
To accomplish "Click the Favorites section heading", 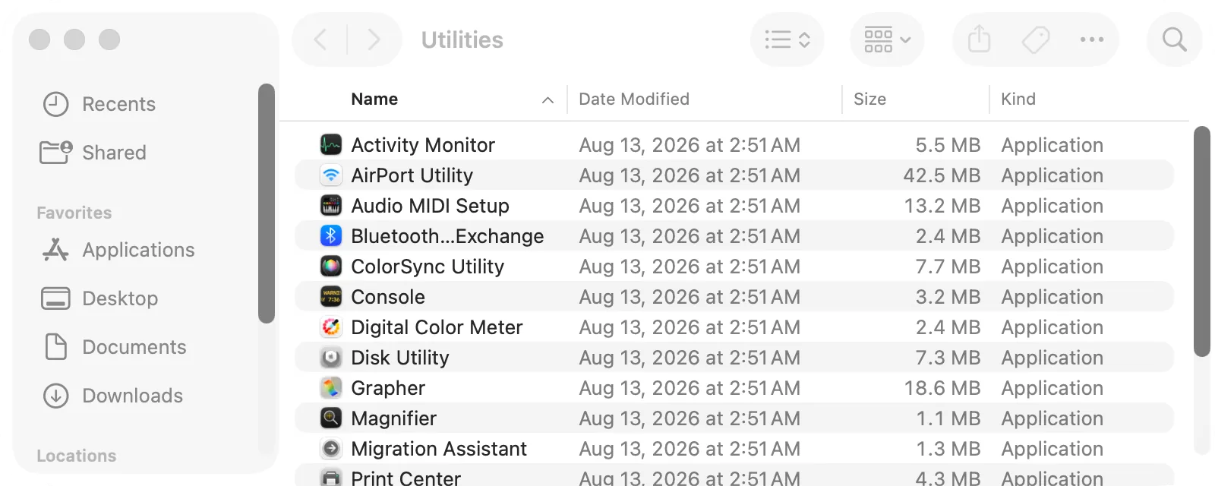I will [74, 213].
